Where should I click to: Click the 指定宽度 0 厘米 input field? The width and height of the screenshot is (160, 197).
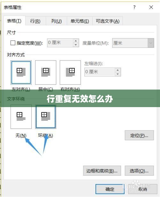pos(60,43)
